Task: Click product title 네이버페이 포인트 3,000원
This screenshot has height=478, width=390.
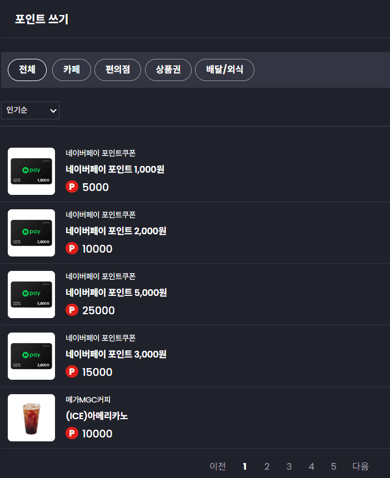Action: click(116, 354)
